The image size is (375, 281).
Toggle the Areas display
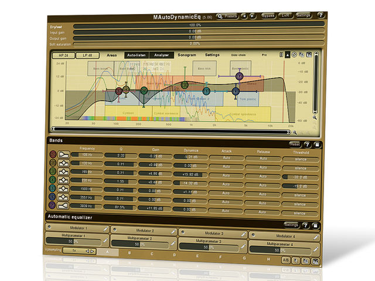tap(112, 55)
